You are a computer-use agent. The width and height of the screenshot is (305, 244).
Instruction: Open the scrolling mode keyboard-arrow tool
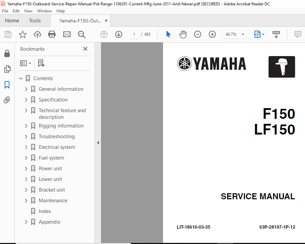pos(276,34)
